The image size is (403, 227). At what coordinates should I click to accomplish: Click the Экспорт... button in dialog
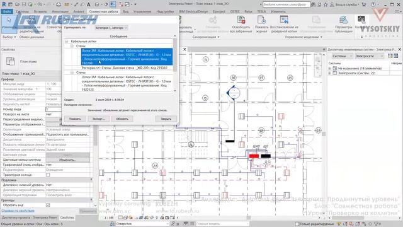(x=99, y=119)
